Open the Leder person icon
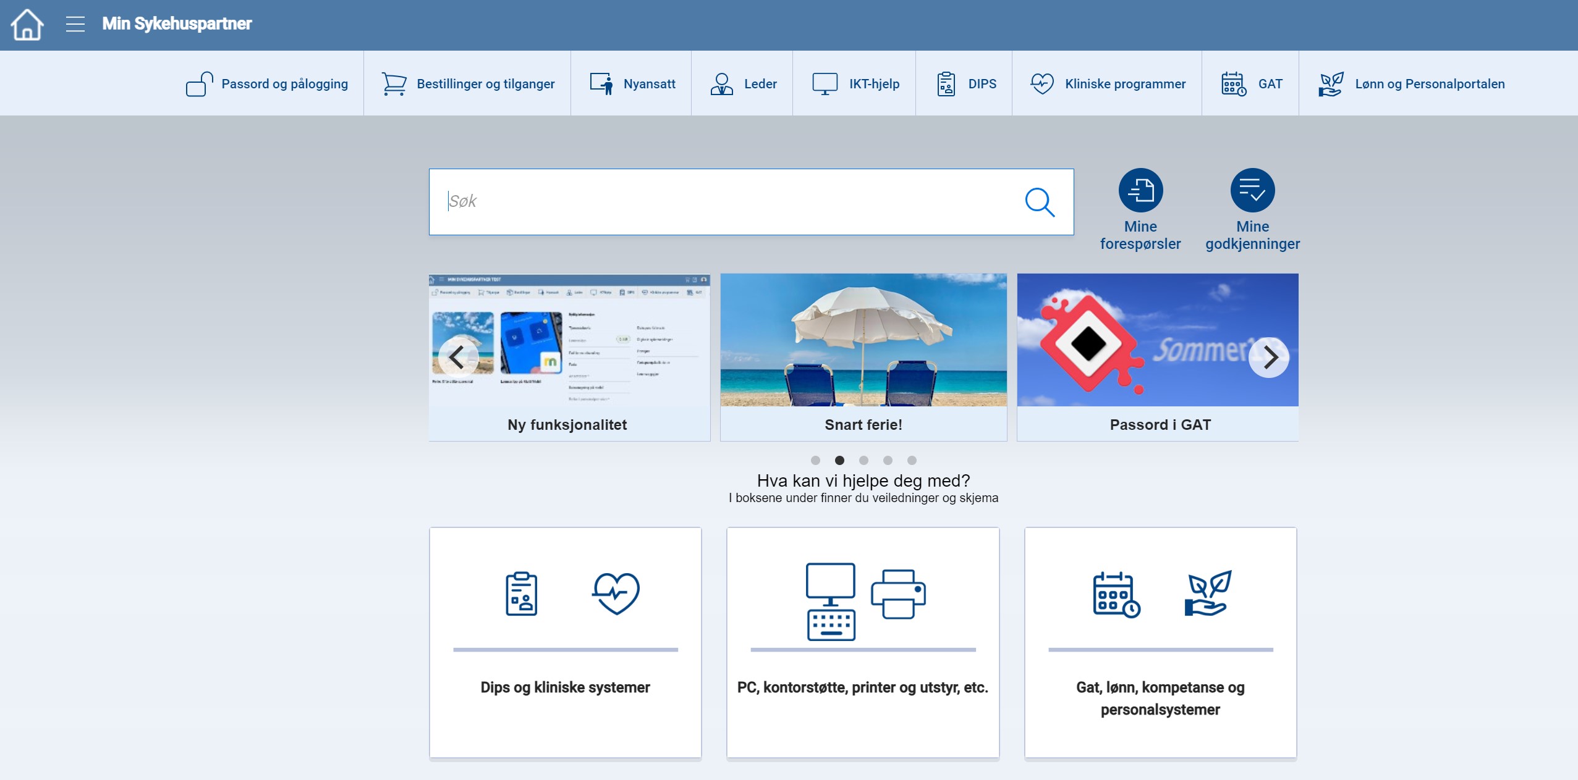This screenshot has height=780, width=1578. [721, 83]
